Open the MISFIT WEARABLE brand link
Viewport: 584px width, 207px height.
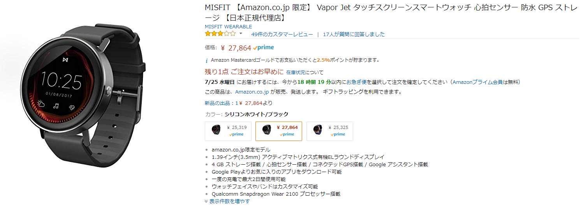228,26
